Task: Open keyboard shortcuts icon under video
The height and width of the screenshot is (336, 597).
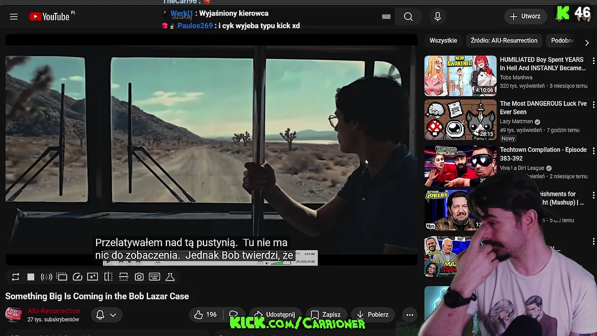Action: click(x=154, y=277)
